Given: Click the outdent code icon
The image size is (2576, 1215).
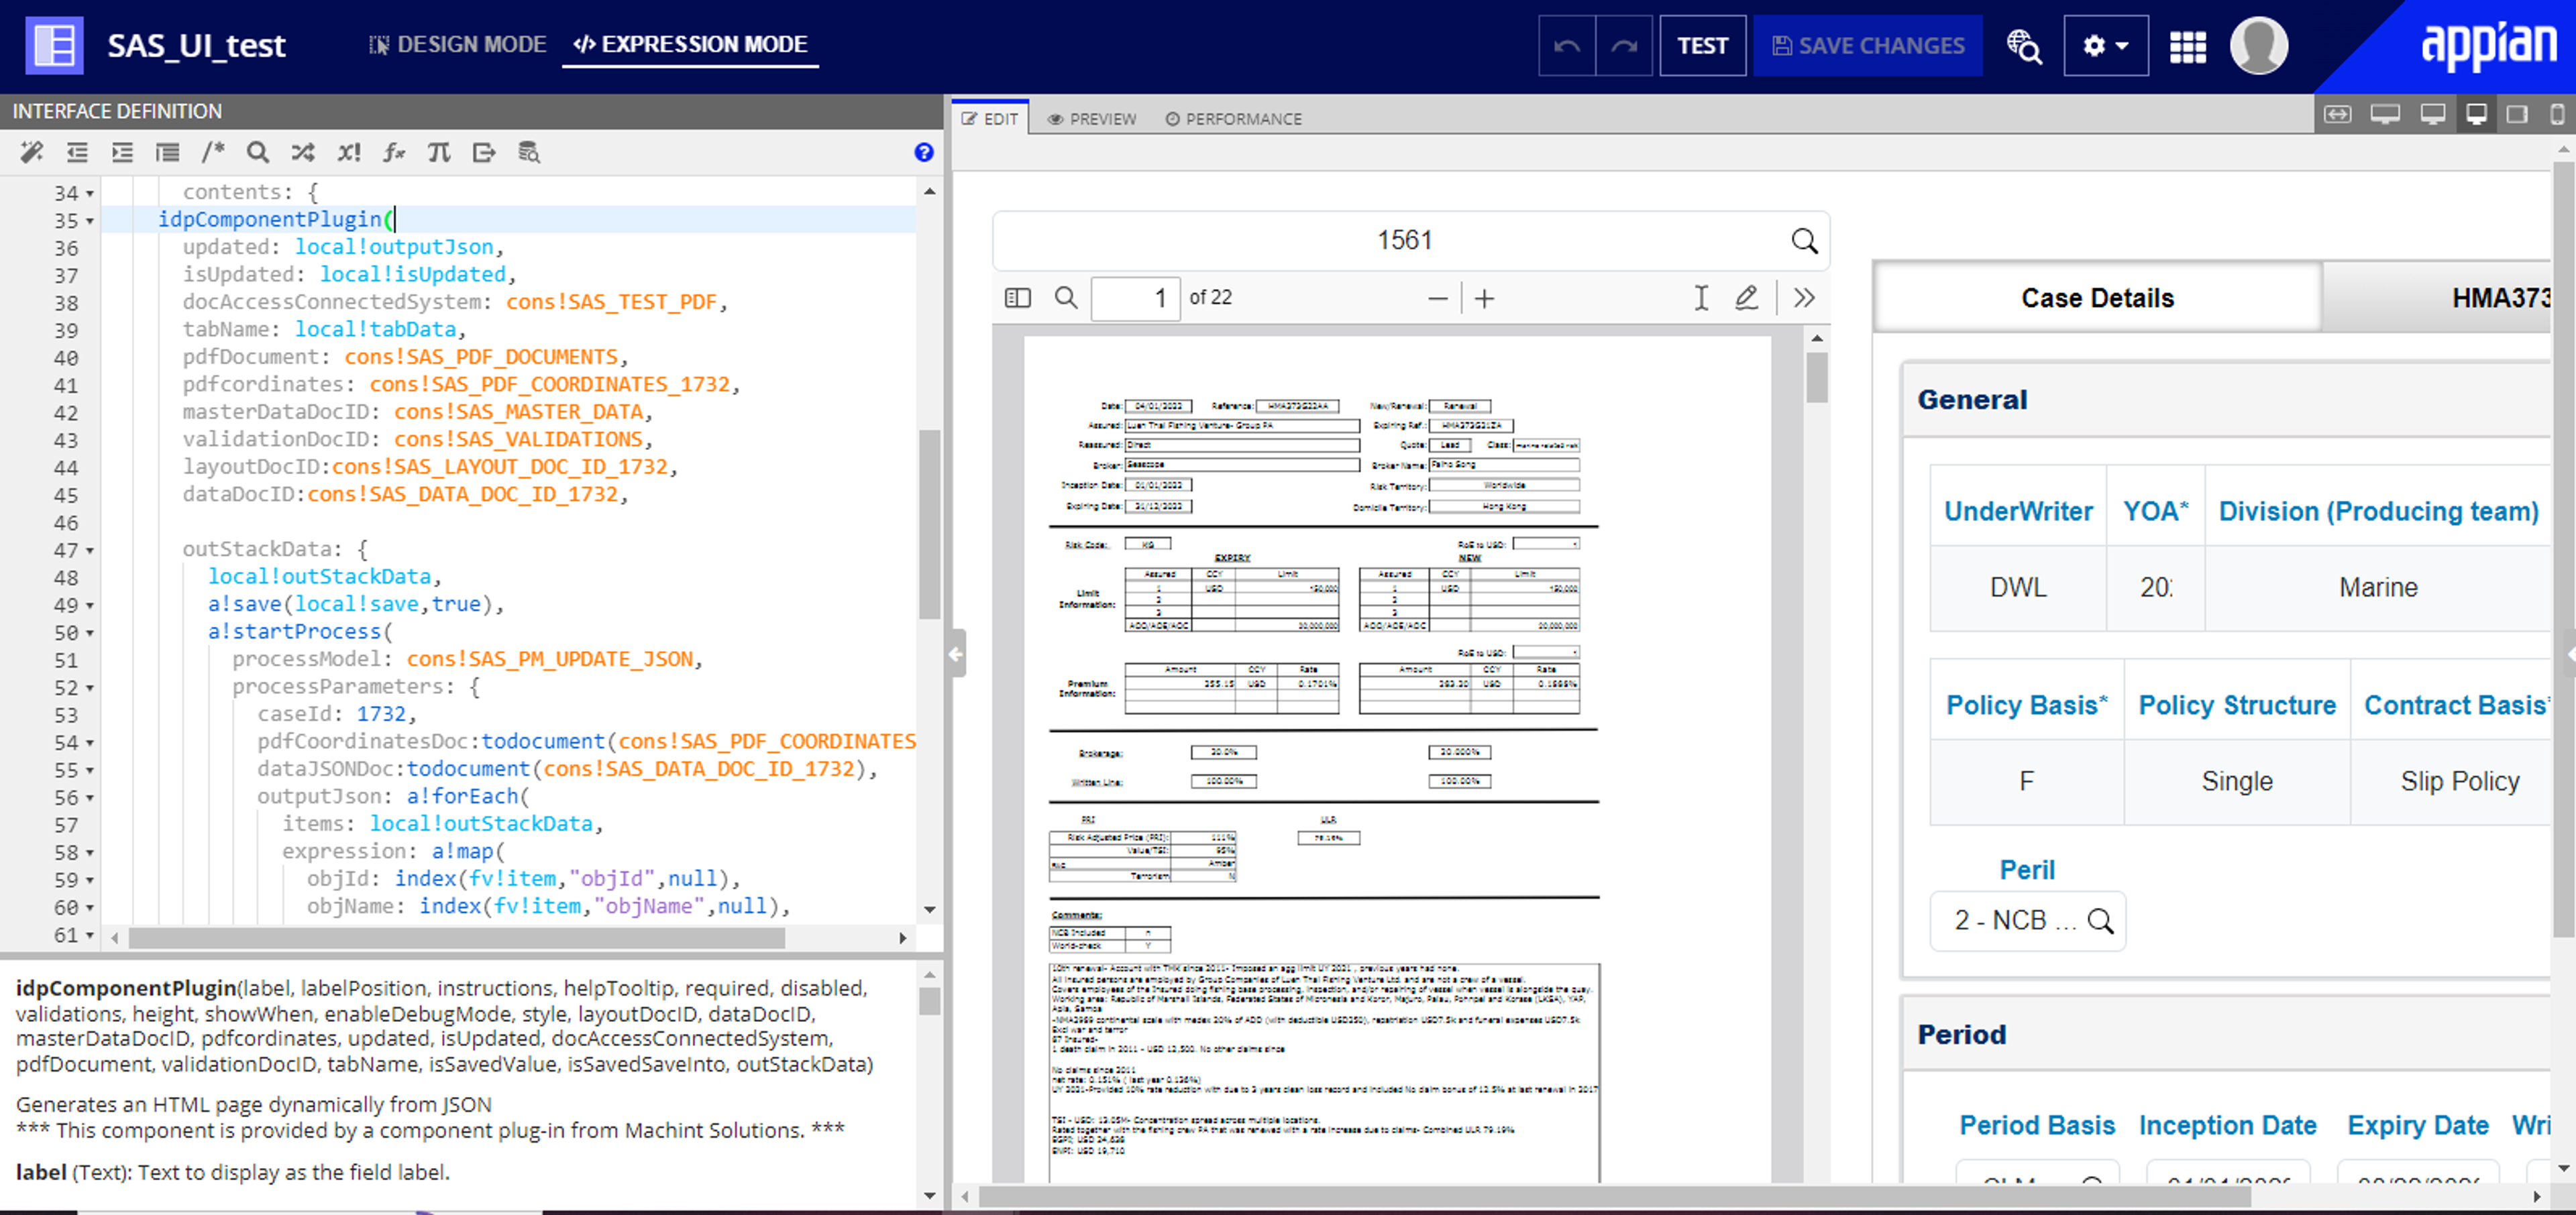Looking at the screenshot, I should (77, 152).
